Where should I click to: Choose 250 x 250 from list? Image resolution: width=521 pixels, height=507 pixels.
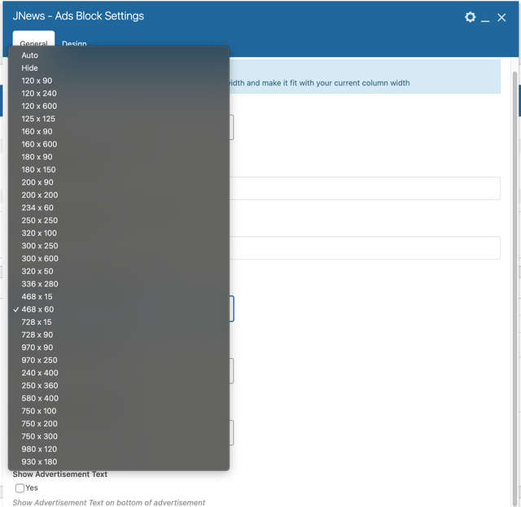coord(119,221)
